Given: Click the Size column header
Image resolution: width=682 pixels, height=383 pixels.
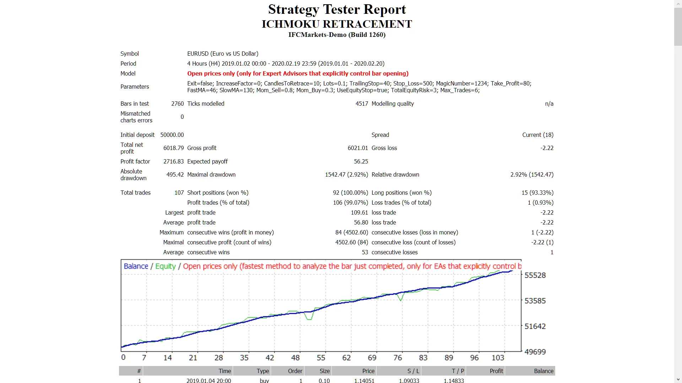Looking at the screenshot, I should (324, 371).
